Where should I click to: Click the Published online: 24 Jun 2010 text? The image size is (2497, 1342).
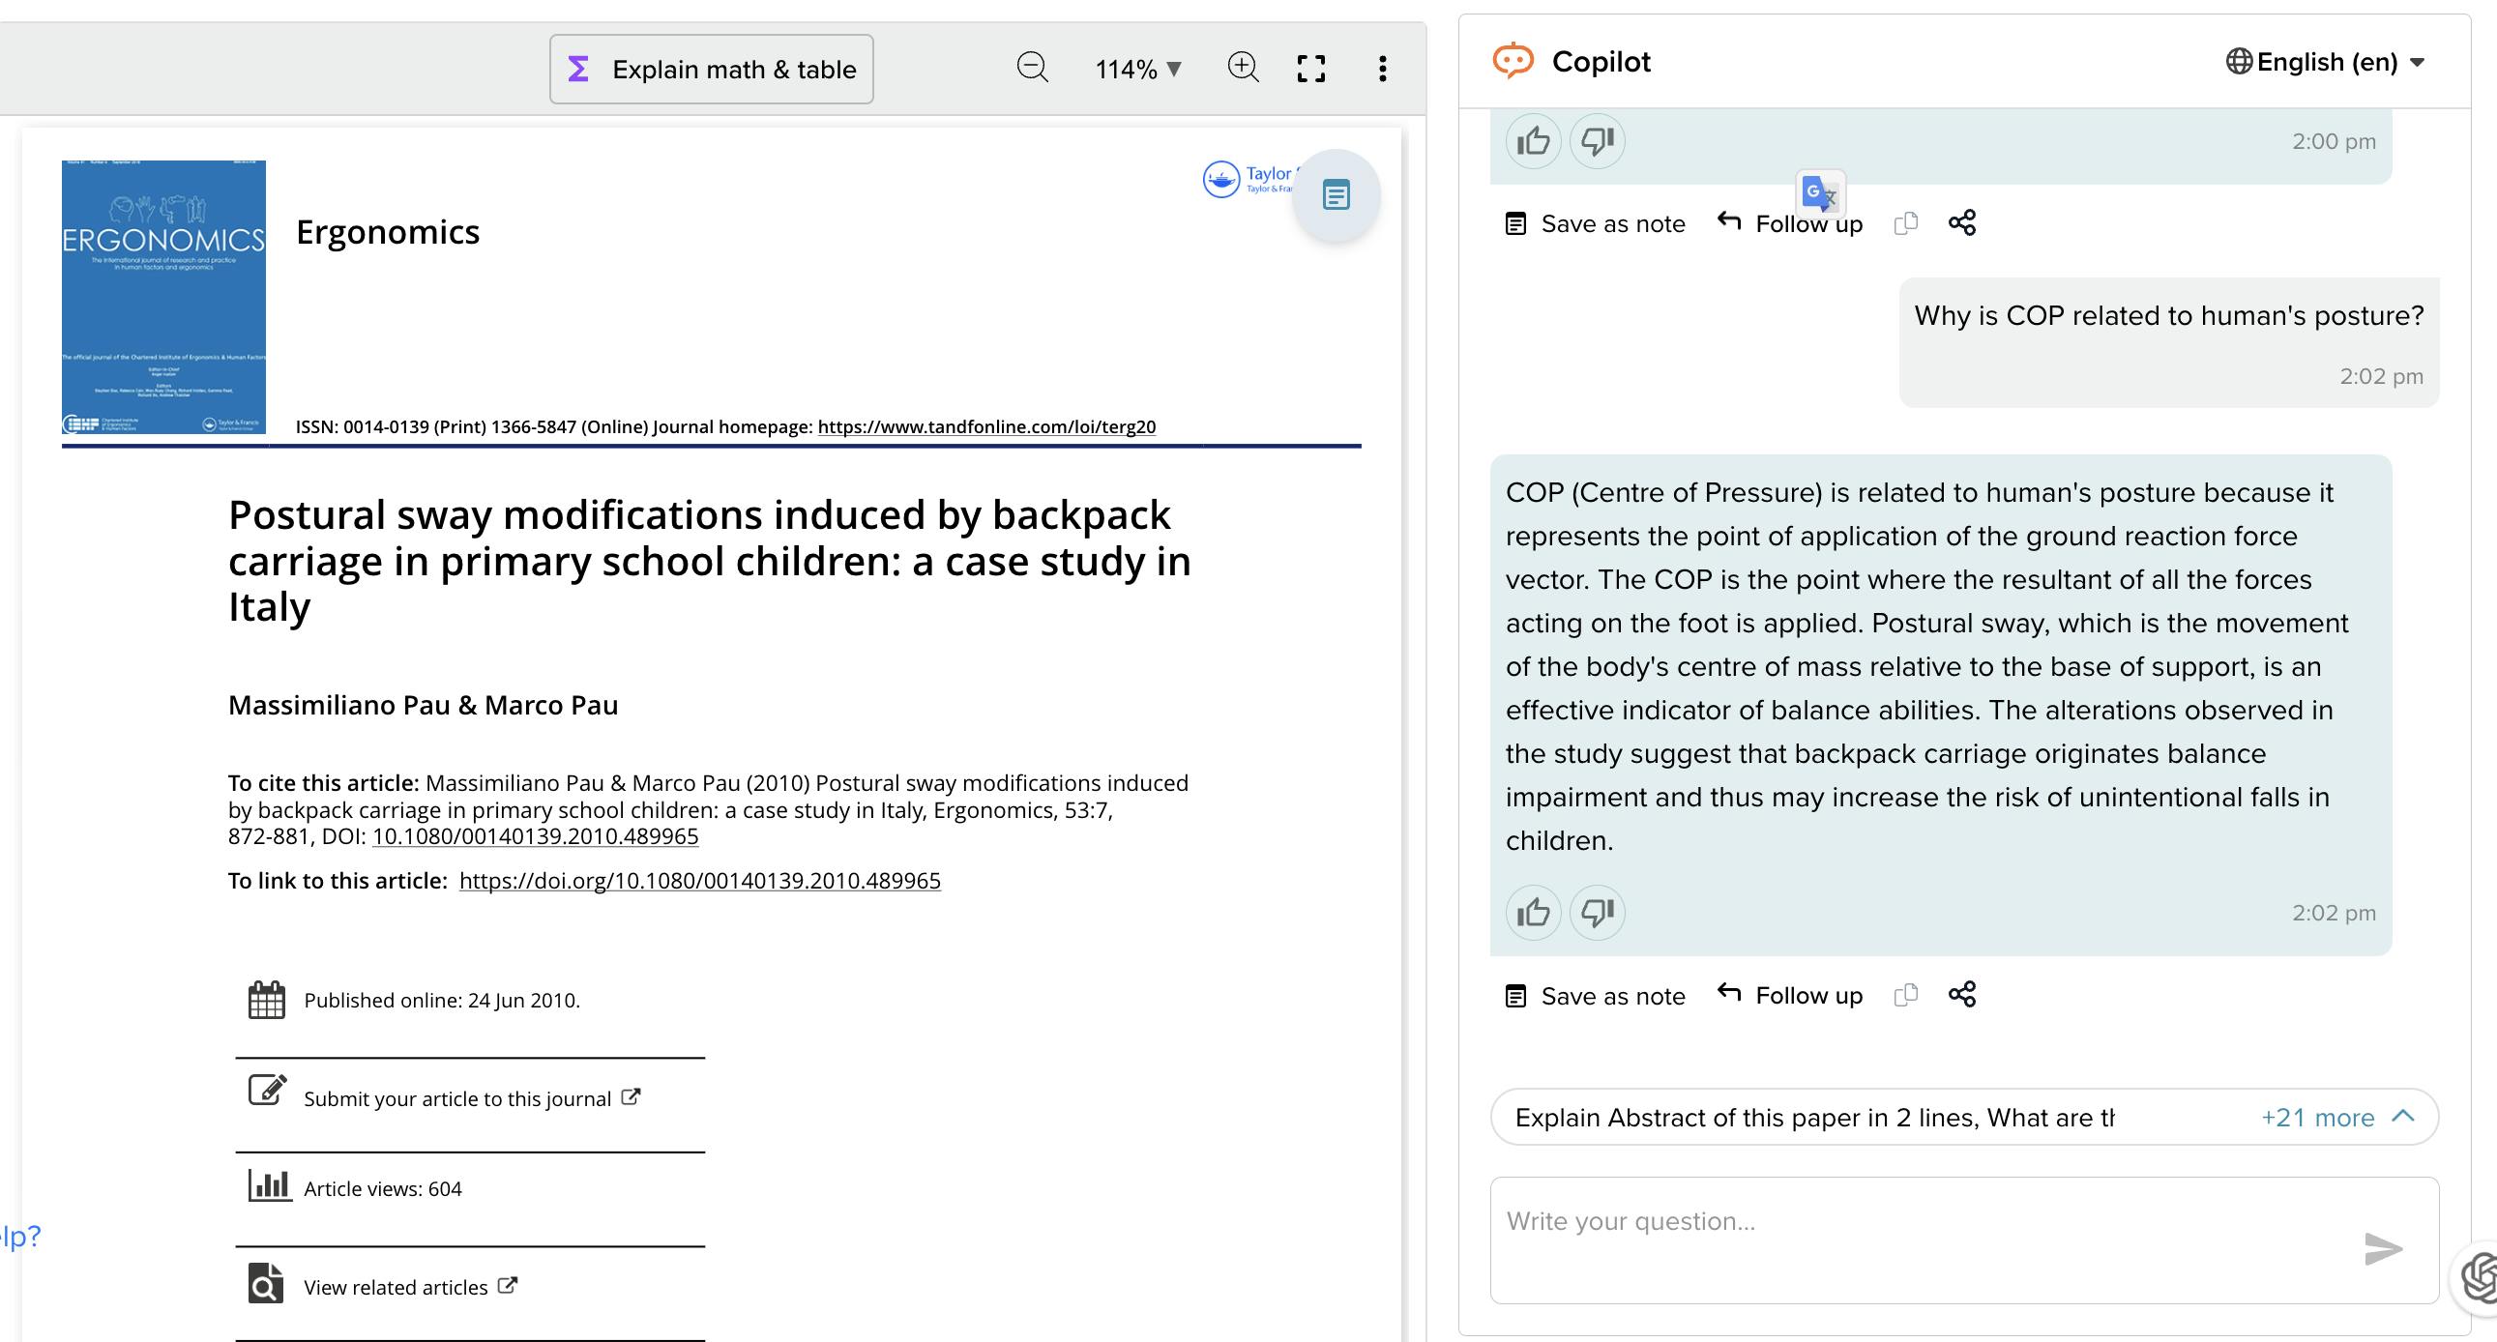(442, 1000)
